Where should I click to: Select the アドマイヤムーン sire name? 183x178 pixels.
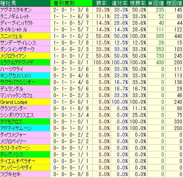16,128
